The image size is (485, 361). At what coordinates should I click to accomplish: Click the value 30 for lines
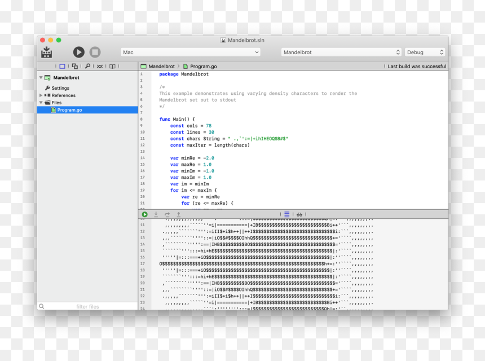pos(211,132)
